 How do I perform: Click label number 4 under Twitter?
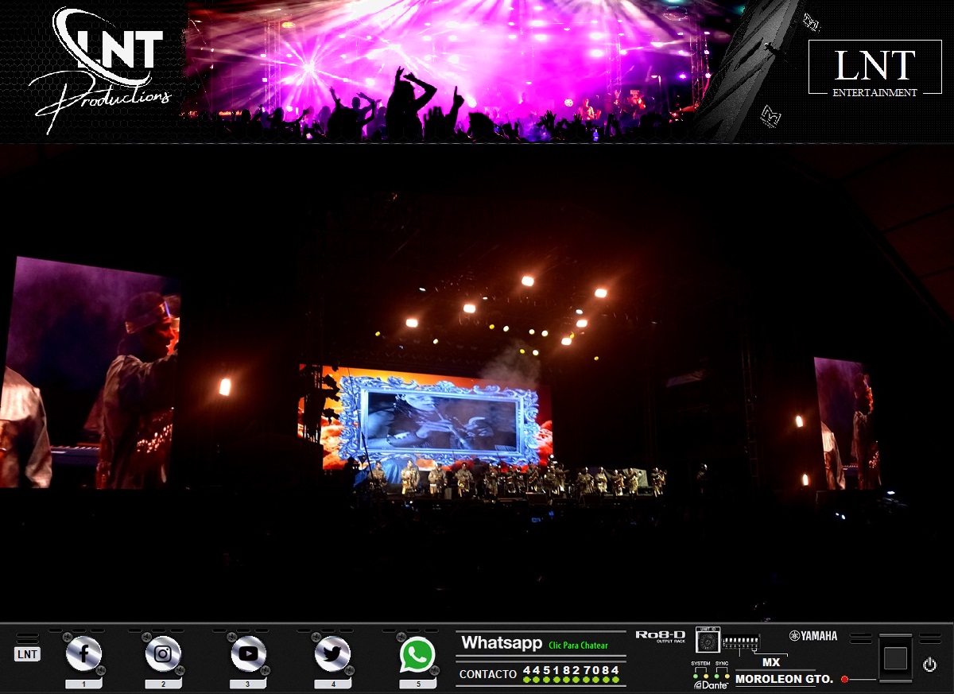click(x=332, y=684)
